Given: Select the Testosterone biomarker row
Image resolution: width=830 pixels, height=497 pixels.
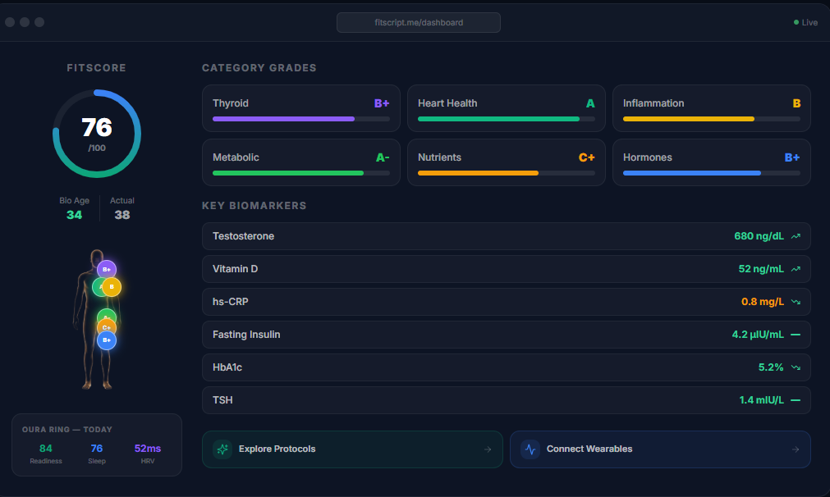Looking at the screenshot, I should coord(507,236).
